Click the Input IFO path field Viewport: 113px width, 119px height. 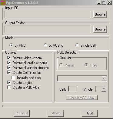point(48,14)
